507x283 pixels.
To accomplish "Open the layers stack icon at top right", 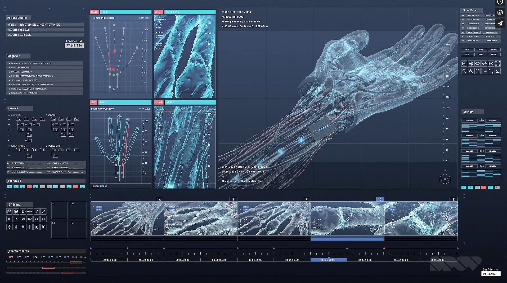I will (500, 12).
